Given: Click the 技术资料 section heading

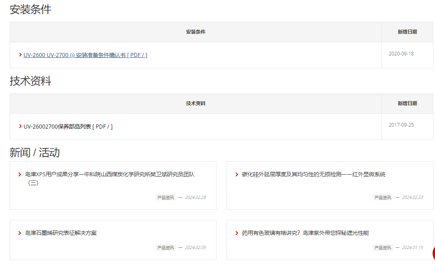Looking at the screenshot, I should [x=30, y=81].
